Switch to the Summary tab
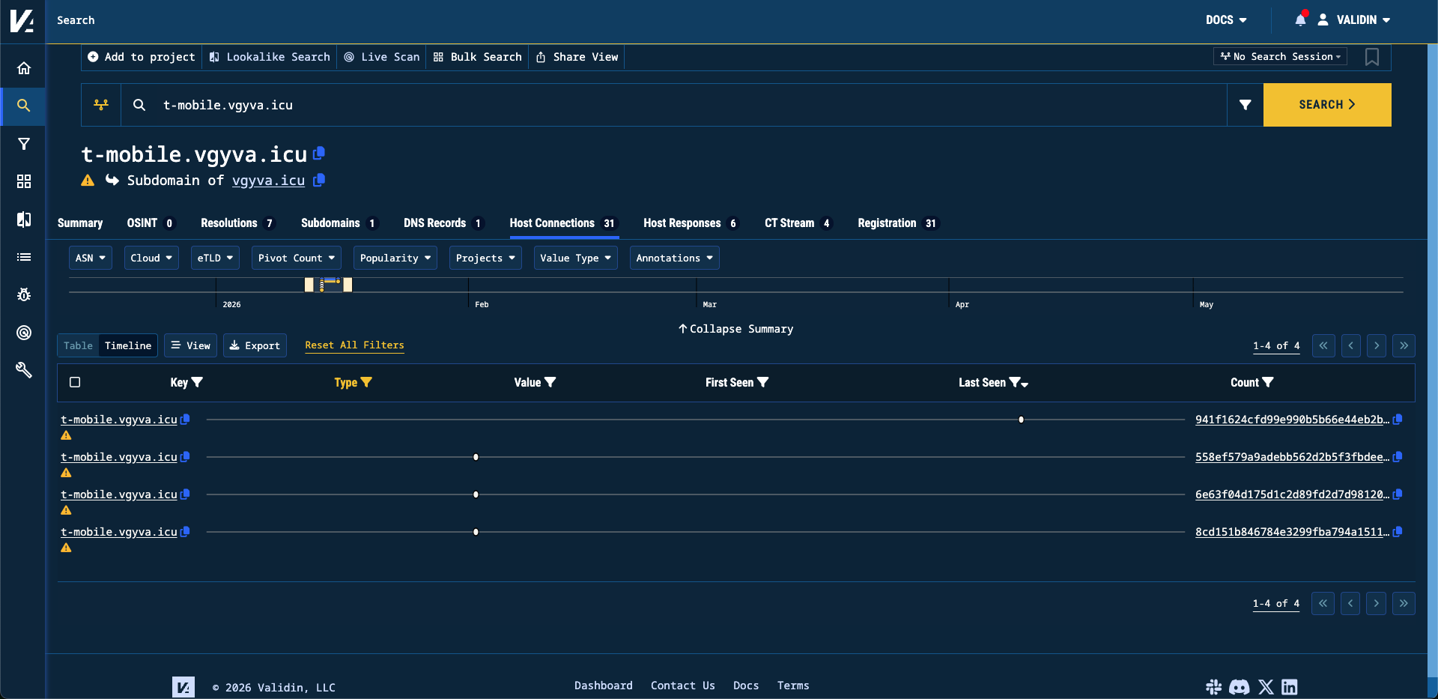This screenshot has width=1438, height=699. pos(80,223)
